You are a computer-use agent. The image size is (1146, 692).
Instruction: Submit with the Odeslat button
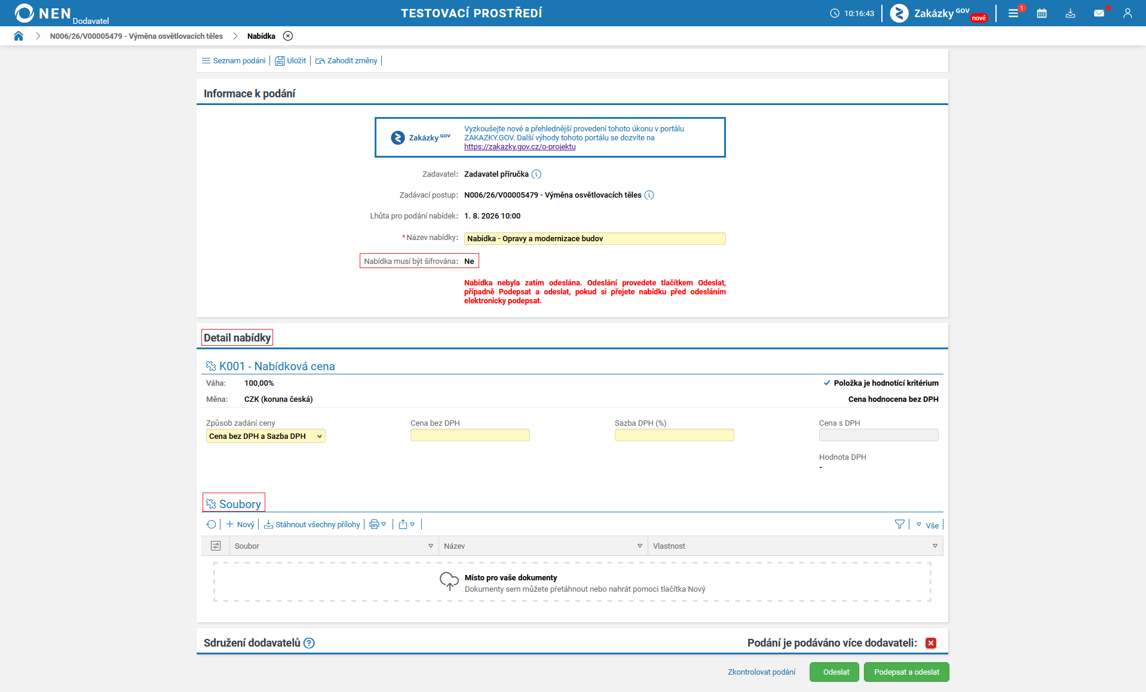(834, 672)
